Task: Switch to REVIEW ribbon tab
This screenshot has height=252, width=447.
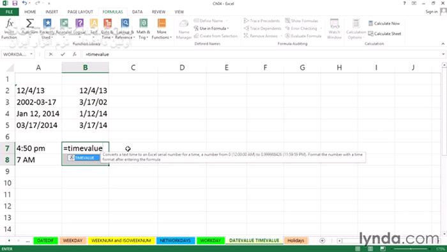Action: (x=158, y=12)
